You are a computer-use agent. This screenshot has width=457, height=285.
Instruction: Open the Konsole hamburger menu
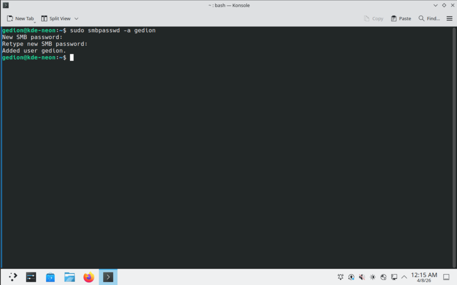coord(449,18)
